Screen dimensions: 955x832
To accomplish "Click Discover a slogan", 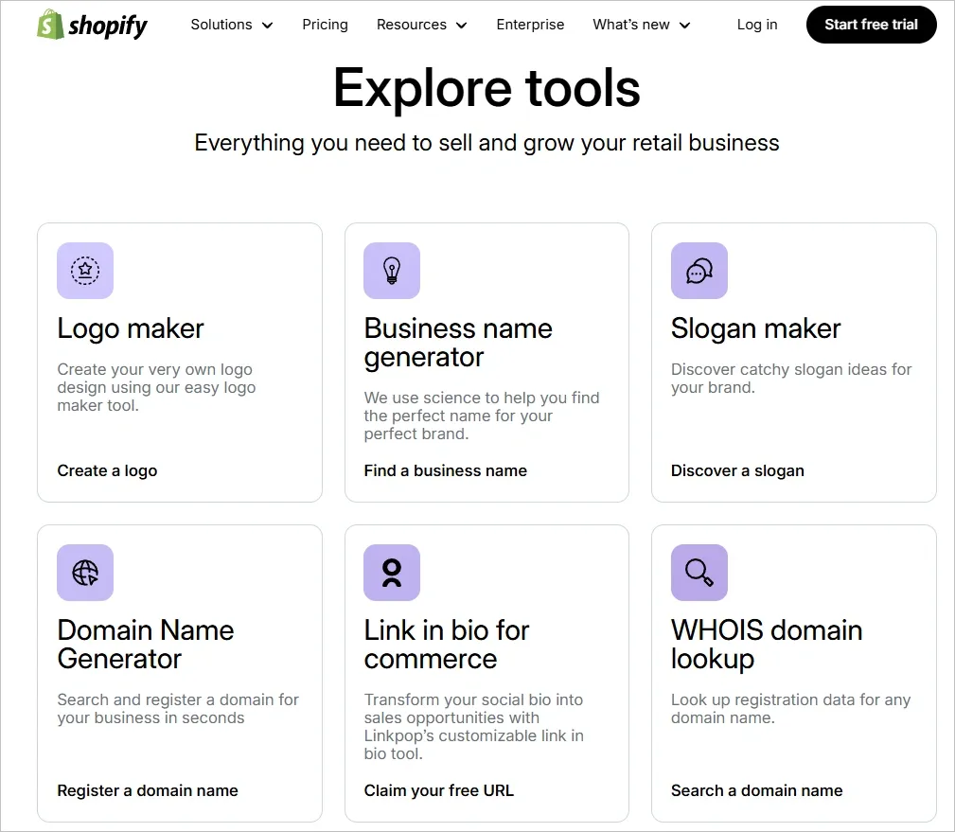I will 737,470.
